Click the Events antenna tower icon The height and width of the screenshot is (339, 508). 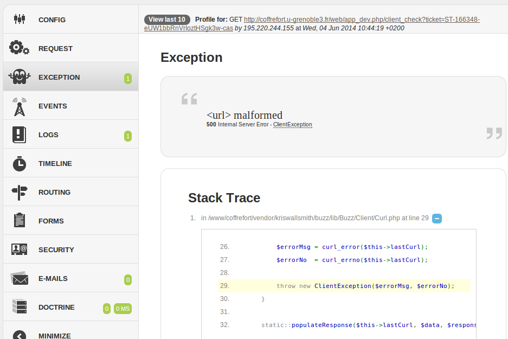pyautogui.click(x=20, y=107)
